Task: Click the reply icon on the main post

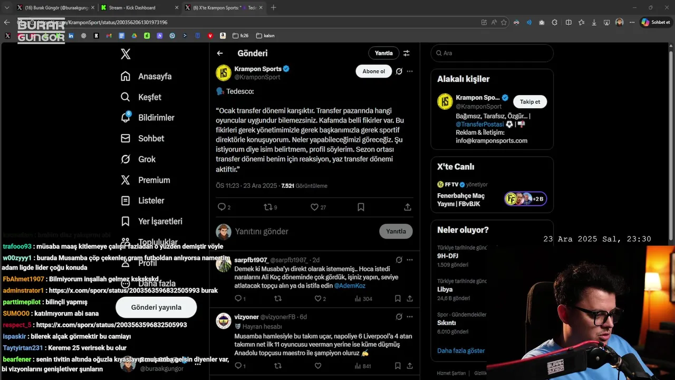Action: (x=222, y=207)
